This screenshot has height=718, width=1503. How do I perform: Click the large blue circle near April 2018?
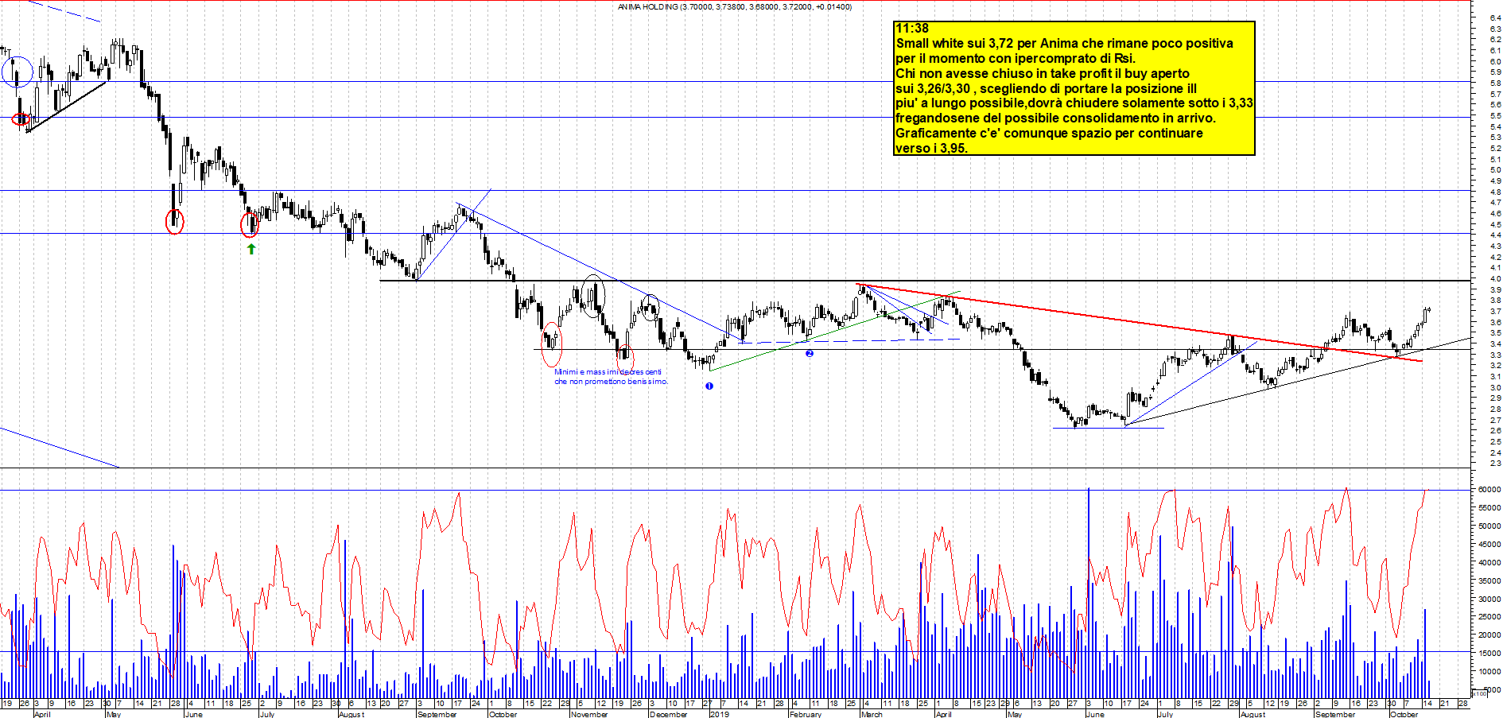pos(17,72)
